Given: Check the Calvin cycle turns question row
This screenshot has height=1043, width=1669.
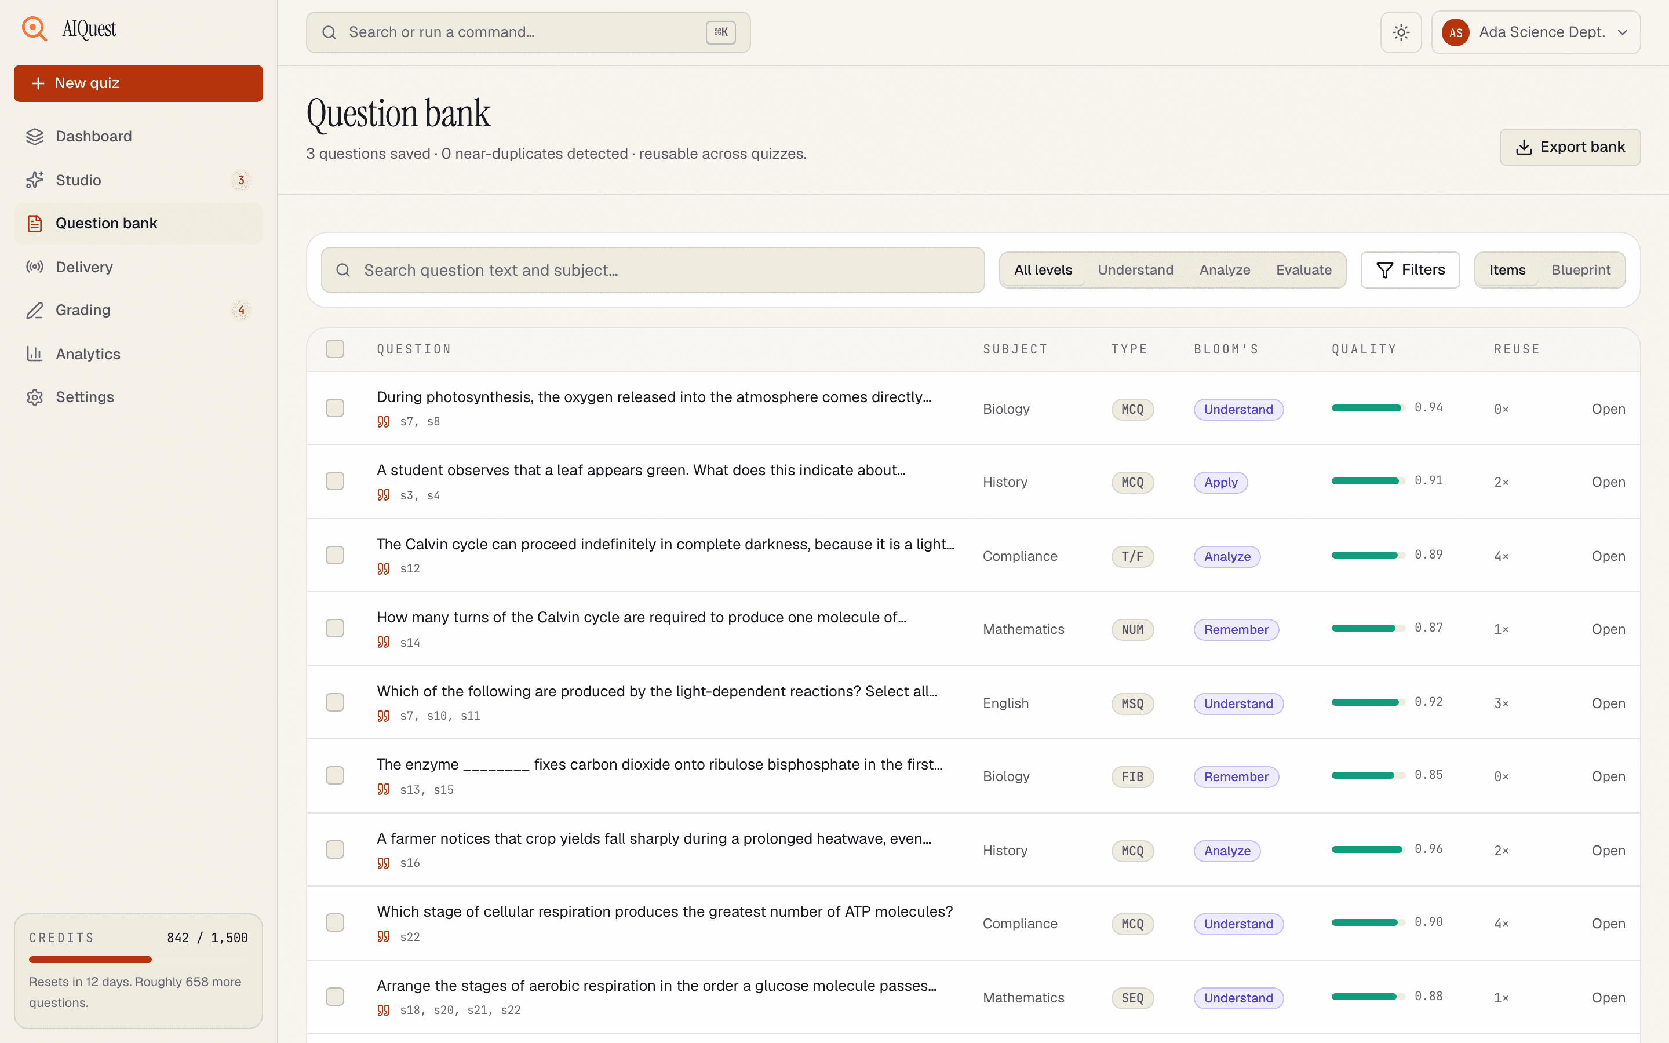Looking at the screenshot, I should click(x=335, y=629).
